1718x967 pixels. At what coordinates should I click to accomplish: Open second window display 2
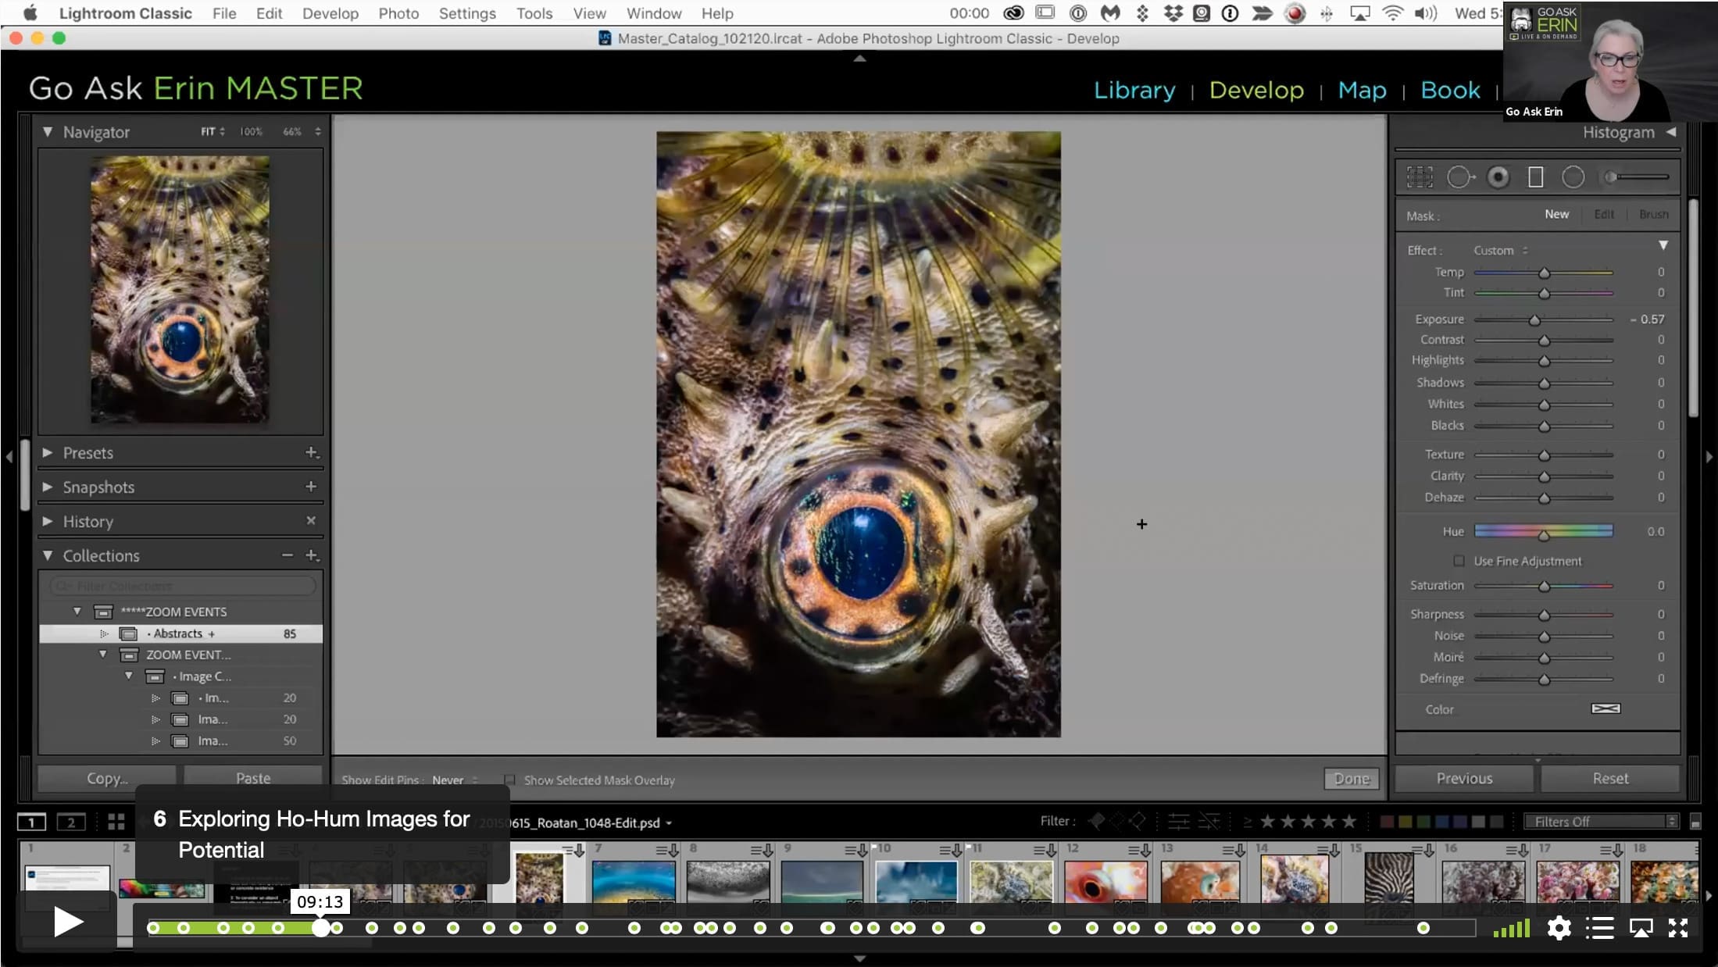71,822
